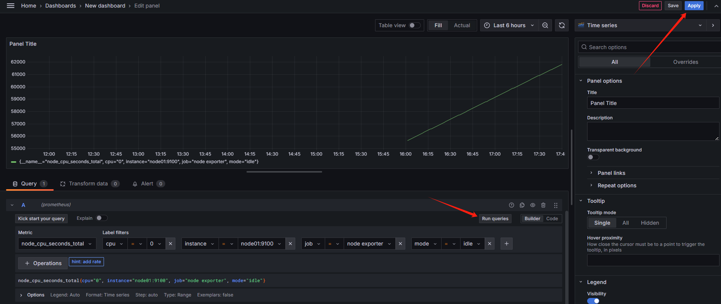Collapse Legend section
Screen dimensions: 721x304
(581, 282)
